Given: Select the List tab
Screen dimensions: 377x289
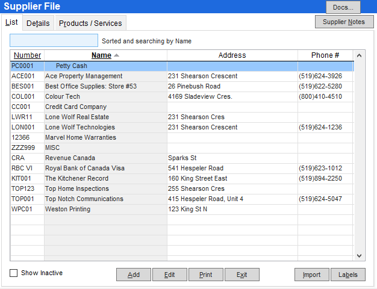Looking at the screenshot, I should pos(11,23).
